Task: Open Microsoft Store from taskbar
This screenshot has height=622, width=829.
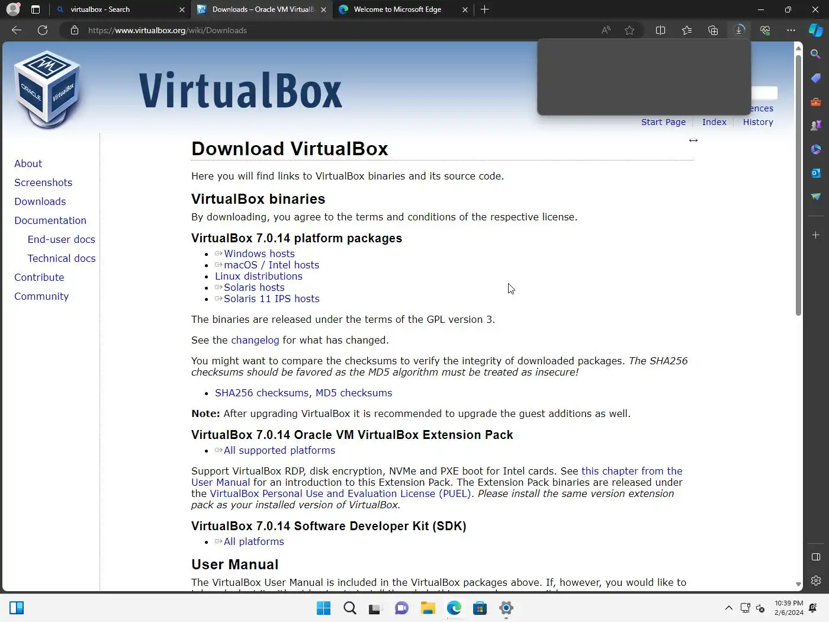Action: 480,608
